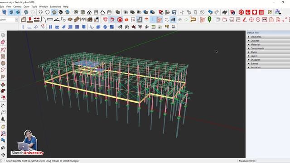Open the Camera menu
The width and height of the screenshot is (290, 163).
(17, 6)
